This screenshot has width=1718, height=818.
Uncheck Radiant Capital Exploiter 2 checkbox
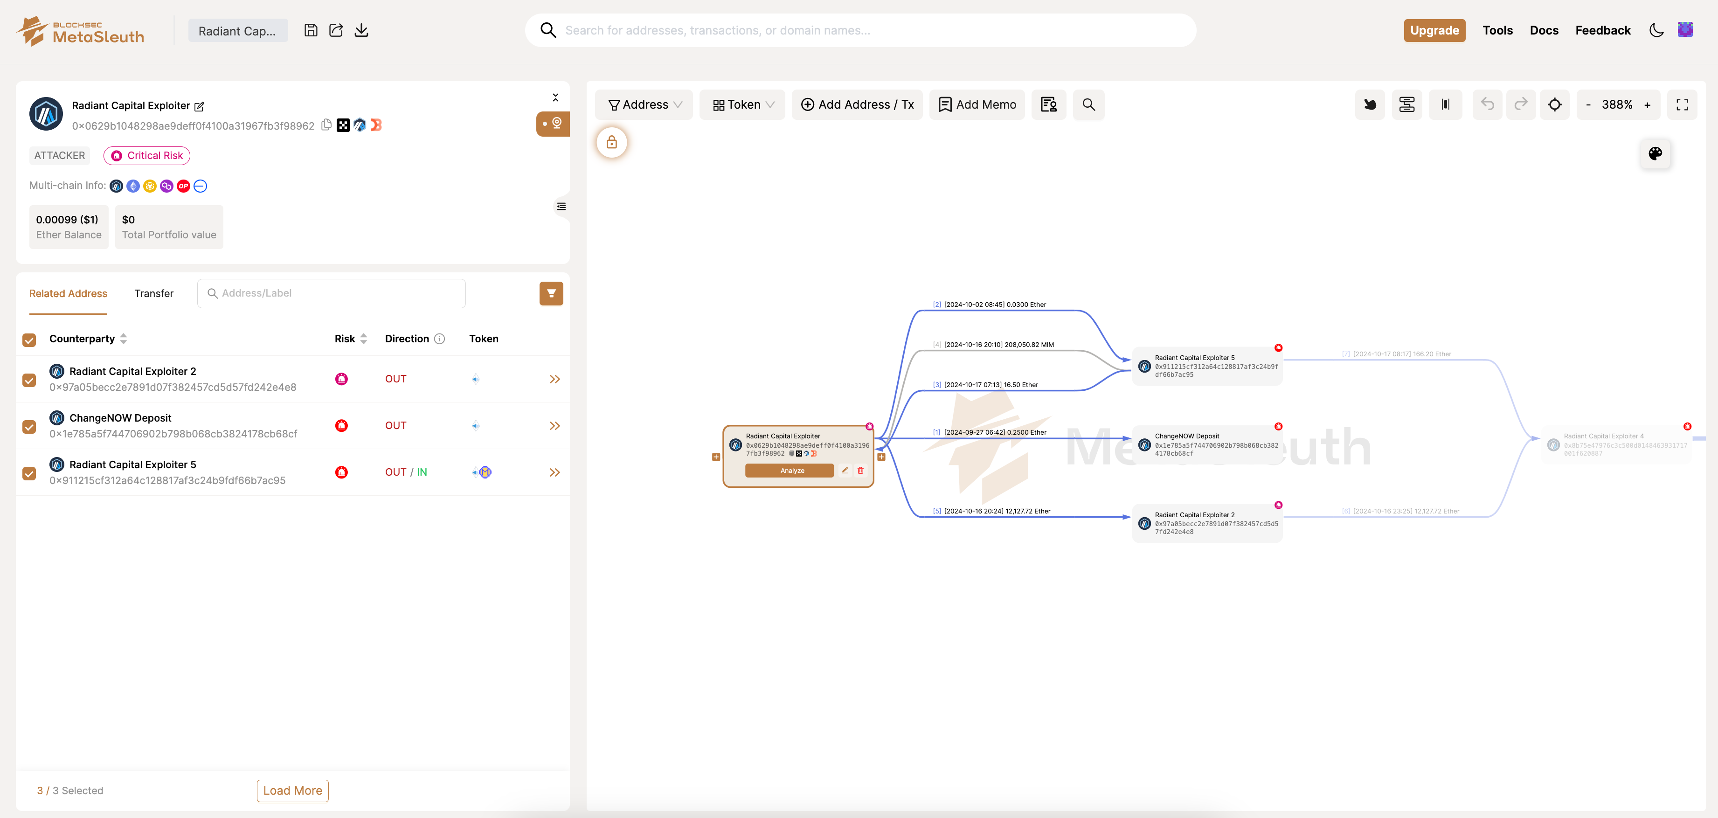pyautogui.click(x=29, y=380)
